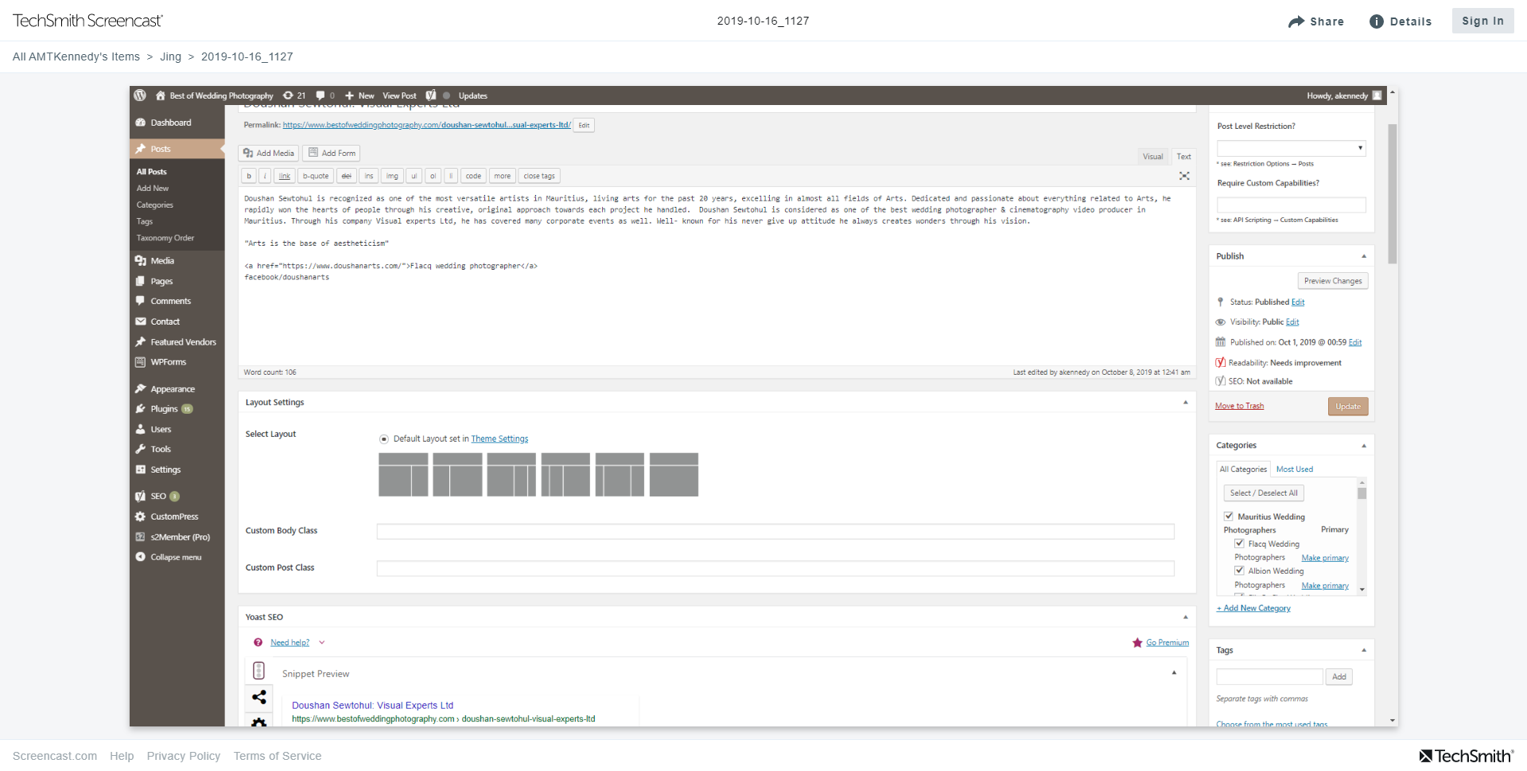This screenshot has height=771, width=1527.
Task: Click the Plugins icon in the sidebar
Action: tap(141, 409)
